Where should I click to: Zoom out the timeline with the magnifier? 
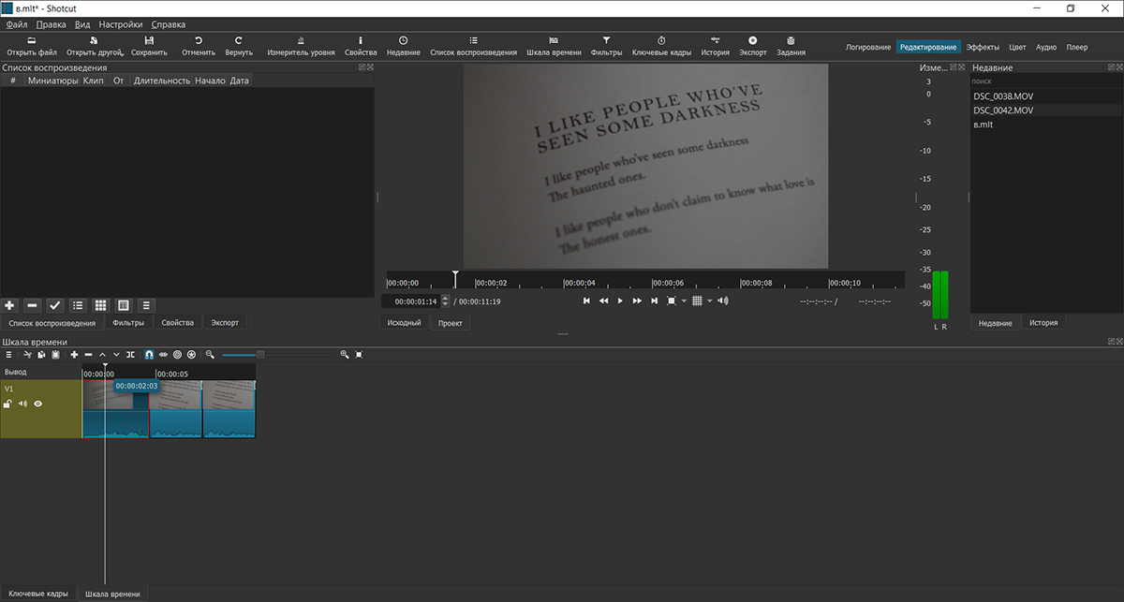point(211,355)
